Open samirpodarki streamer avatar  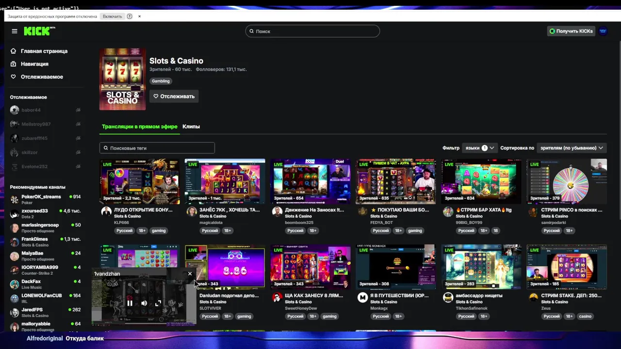tap(533, 212)
